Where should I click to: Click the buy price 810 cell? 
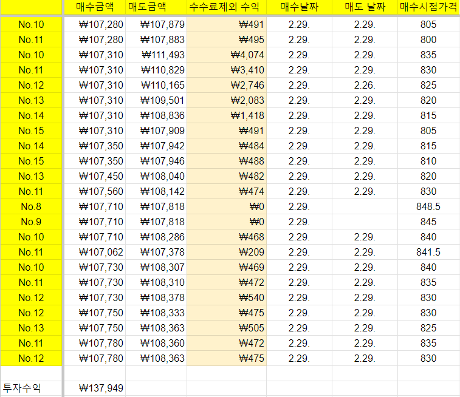(x=428, y=161)
